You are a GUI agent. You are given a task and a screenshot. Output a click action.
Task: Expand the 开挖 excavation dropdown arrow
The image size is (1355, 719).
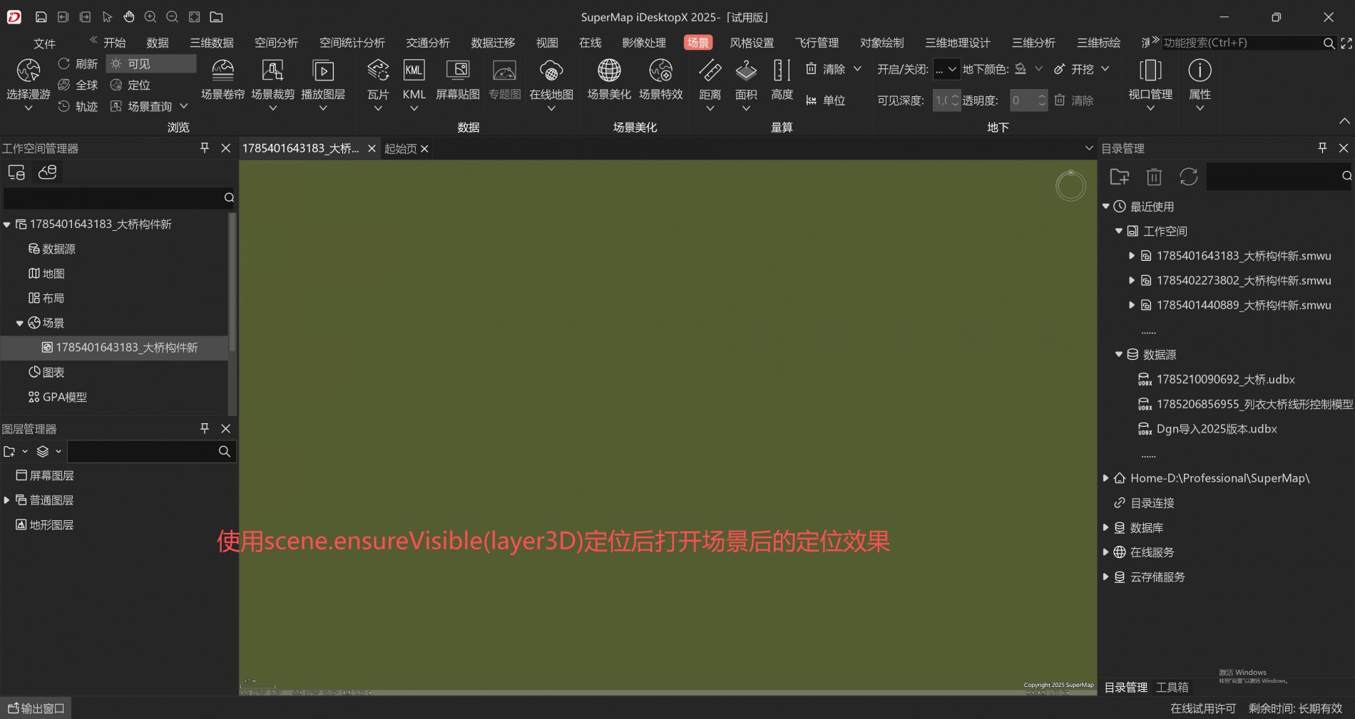(1105, 69)
